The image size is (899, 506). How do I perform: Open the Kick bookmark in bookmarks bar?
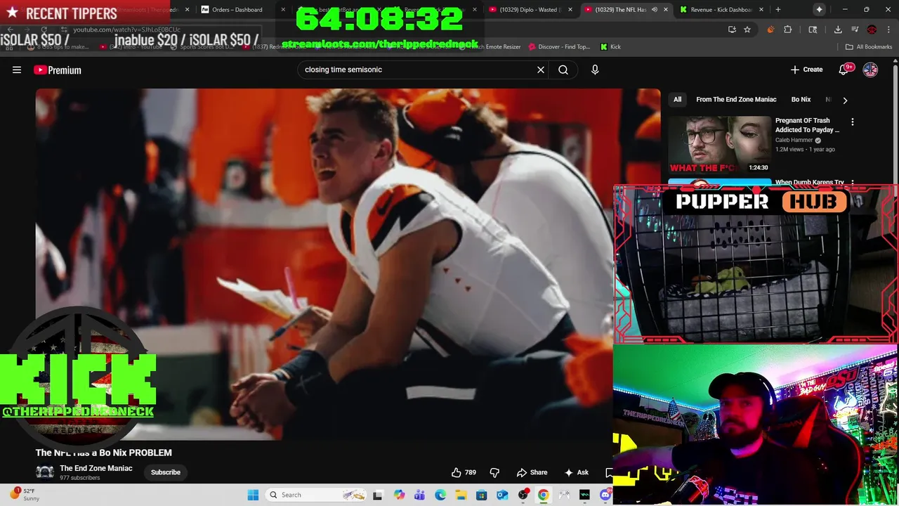(610, 47)
